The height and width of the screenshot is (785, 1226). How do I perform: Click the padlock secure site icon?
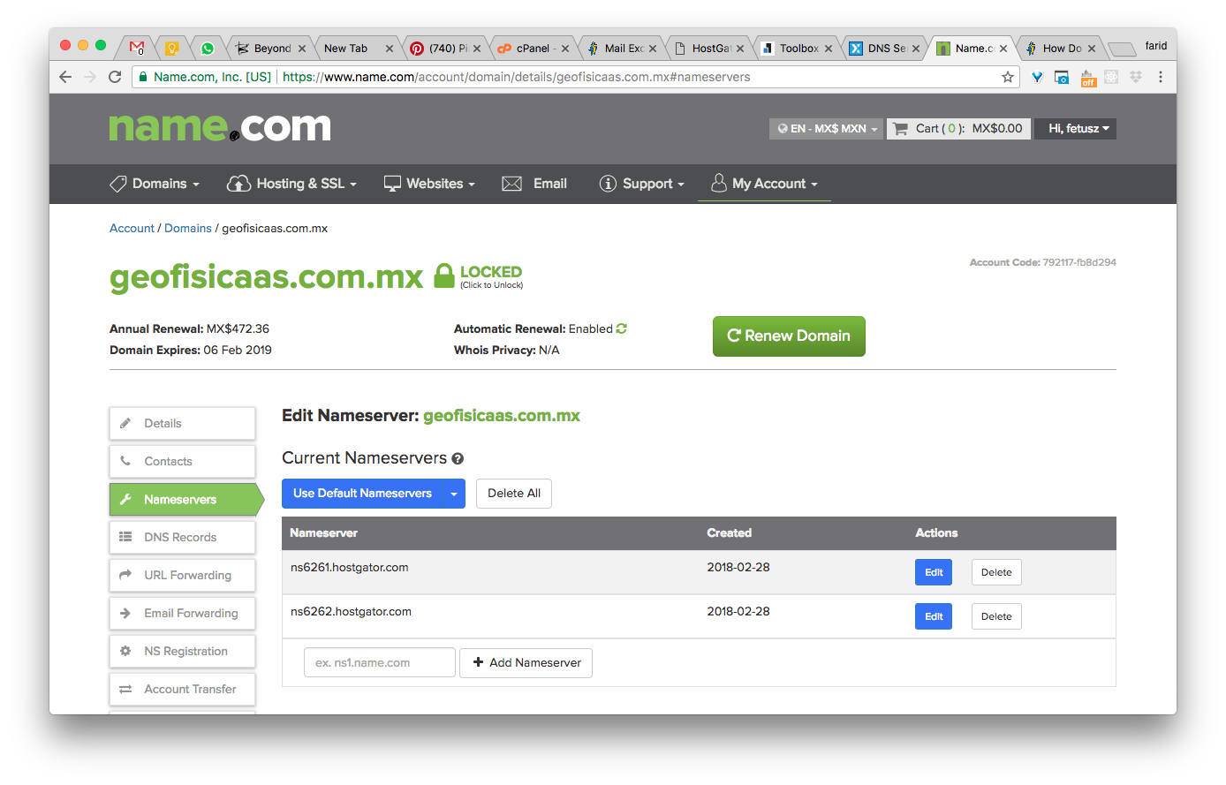[141, 77]
